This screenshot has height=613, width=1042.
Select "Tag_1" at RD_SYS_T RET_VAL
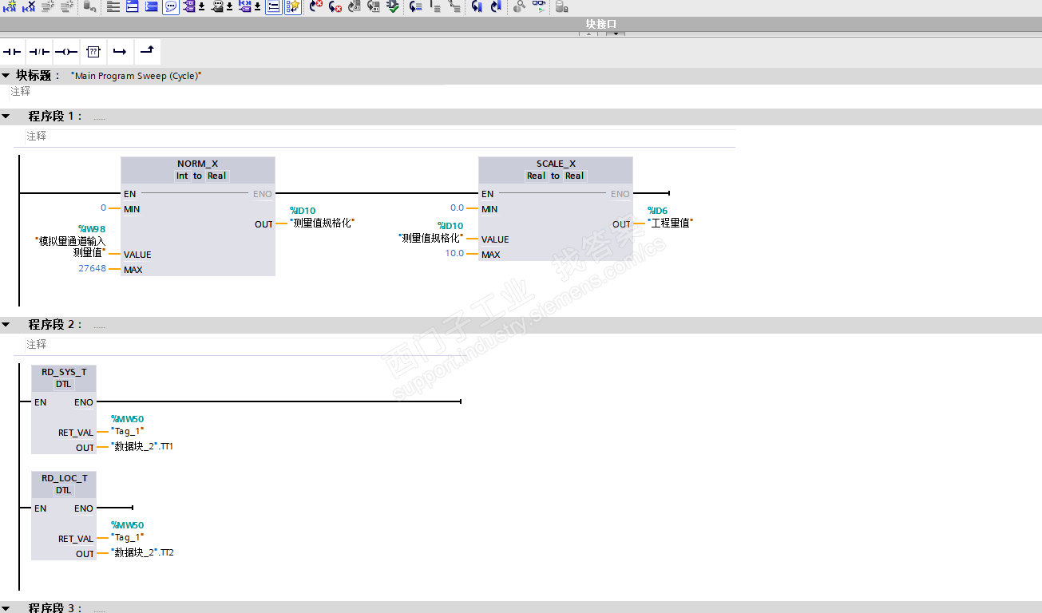tap(127, 432)
